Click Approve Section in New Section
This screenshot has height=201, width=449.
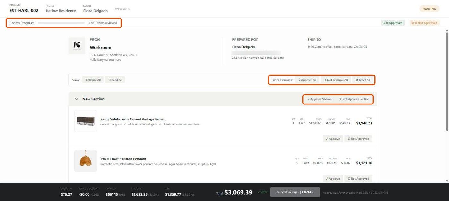pyautogui.click(x=319, y=99)
